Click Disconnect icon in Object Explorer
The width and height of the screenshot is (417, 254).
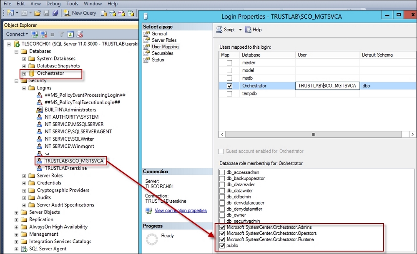tap(44, 34)
